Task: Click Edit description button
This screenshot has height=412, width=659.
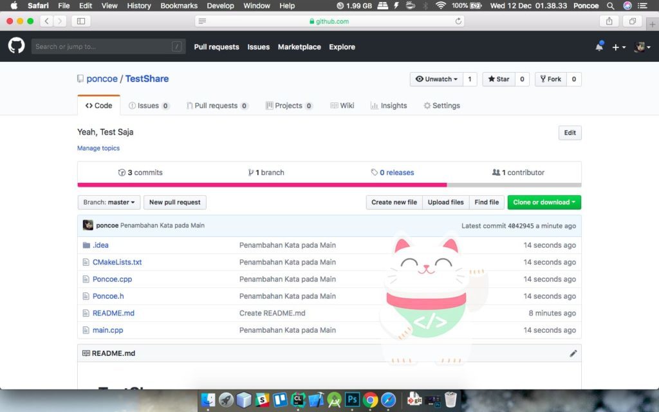Action: [570, 133]
